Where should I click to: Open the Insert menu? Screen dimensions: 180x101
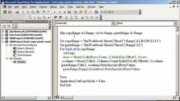[x=33, y=7]
